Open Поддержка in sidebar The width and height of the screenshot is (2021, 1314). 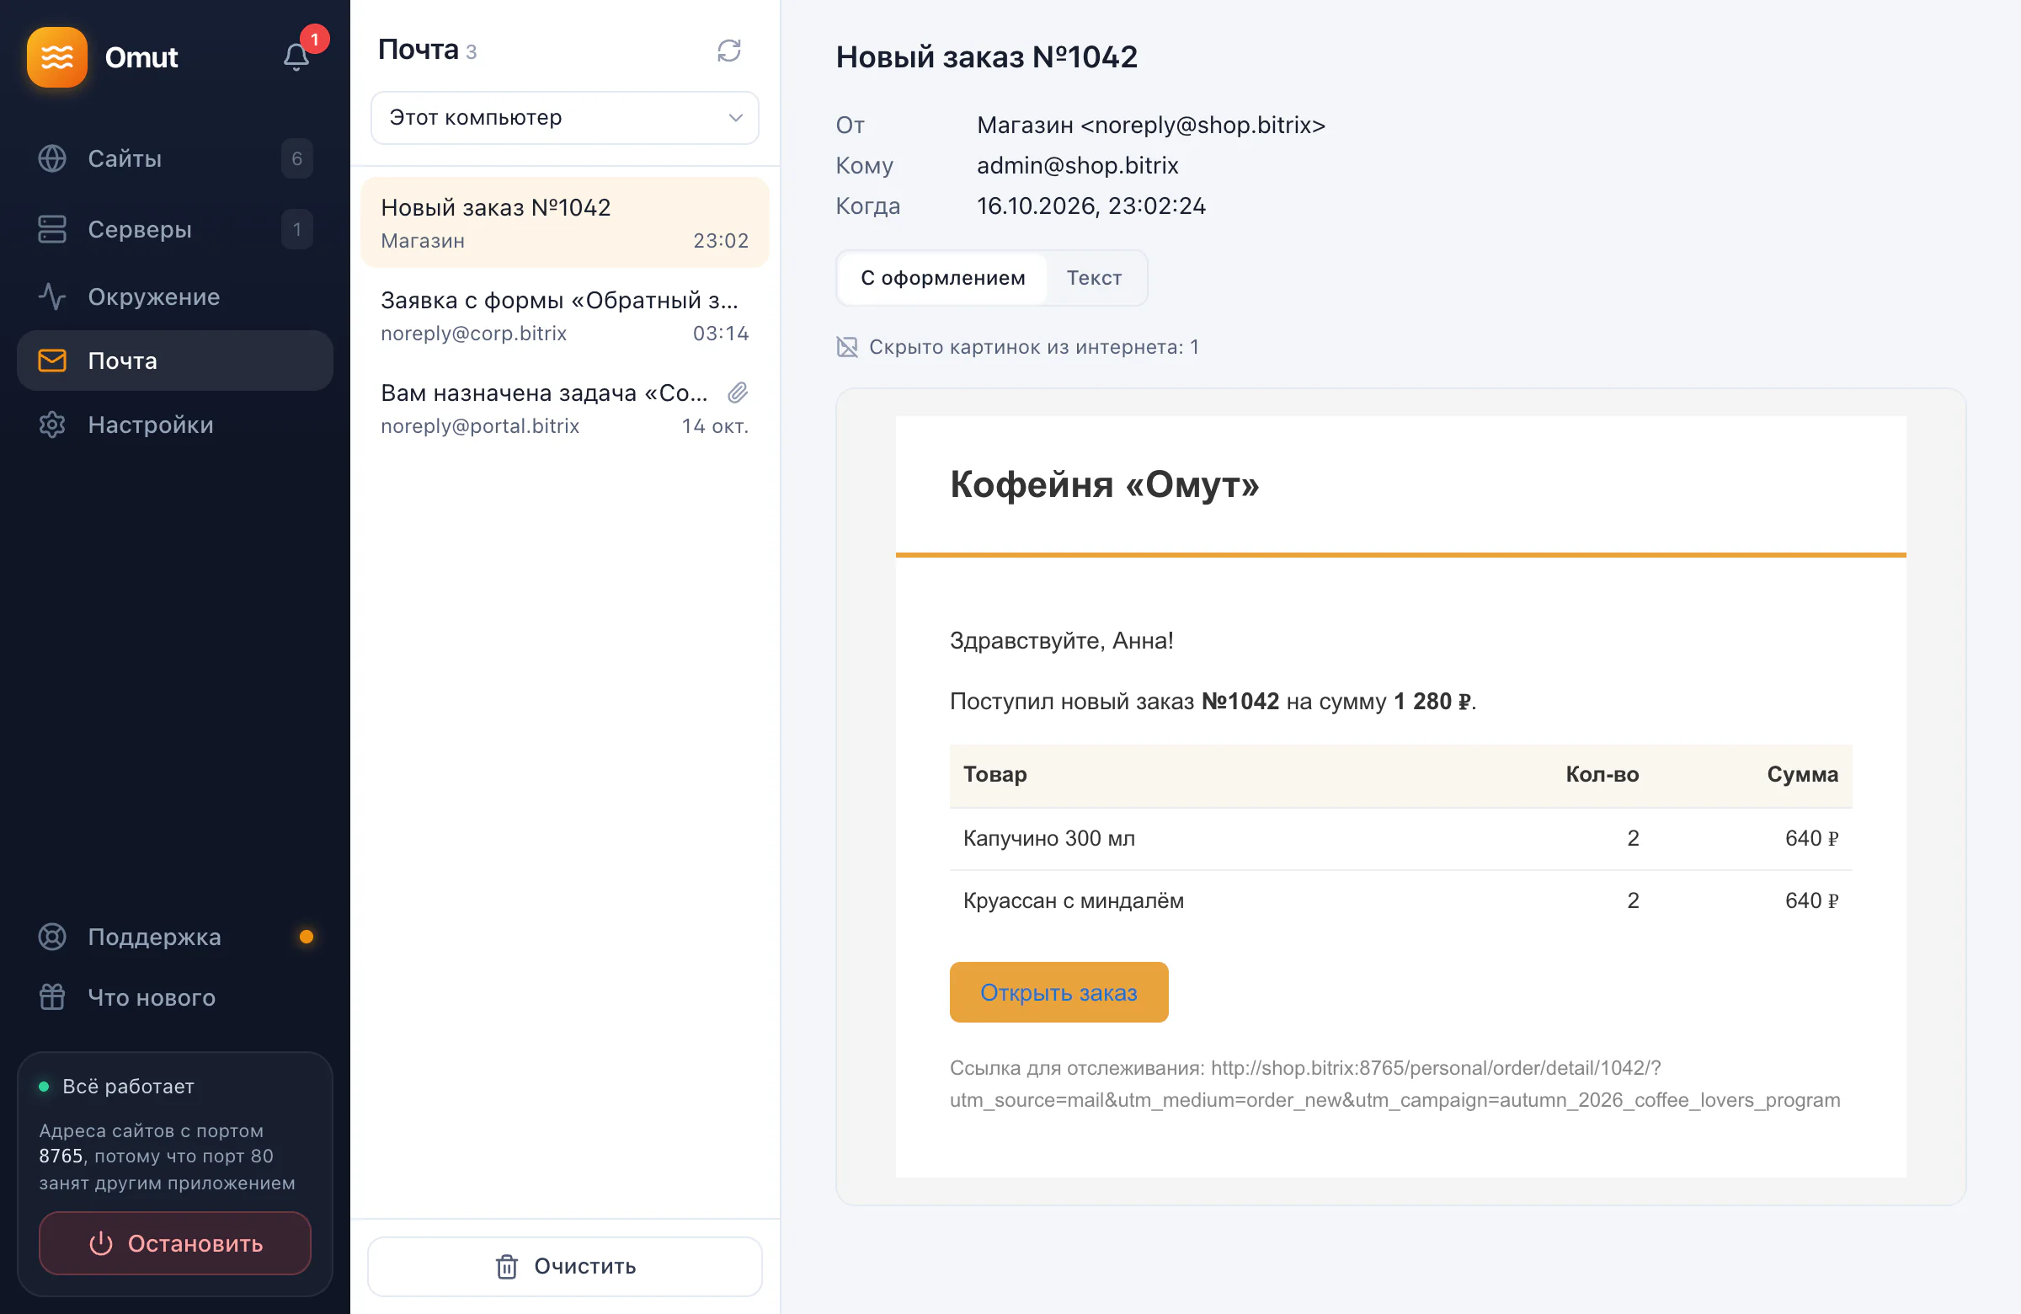[175, 937]
